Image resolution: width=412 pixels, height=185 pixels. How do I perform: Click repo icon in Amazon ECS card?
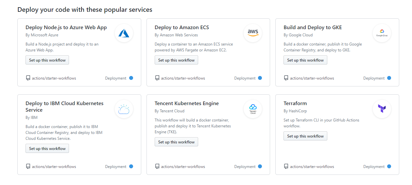(157, 78)
